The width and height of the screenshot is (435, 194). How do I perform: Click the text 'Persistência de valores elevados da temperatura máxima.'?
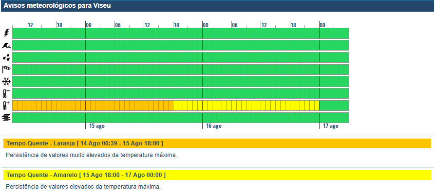(83, 187)
